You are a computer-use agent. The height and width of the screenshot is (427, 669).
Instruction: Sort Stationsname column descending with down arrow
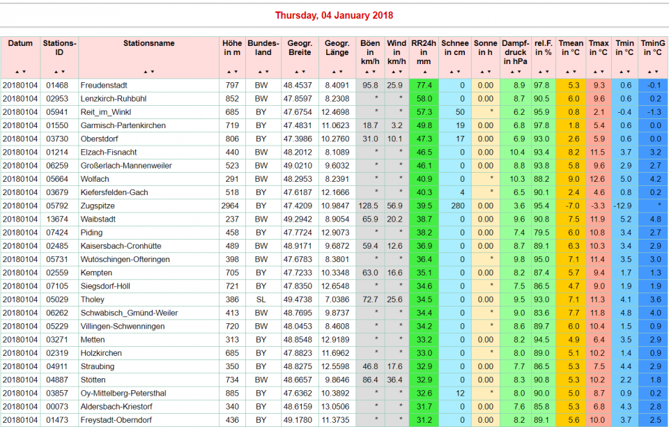152,72
